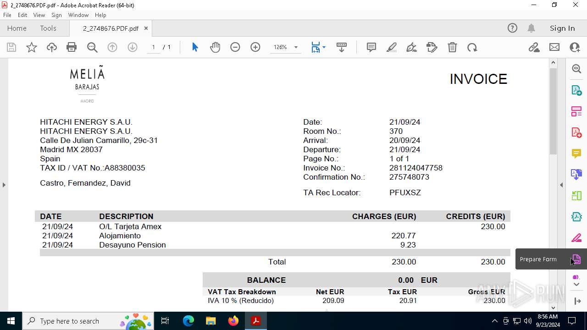Open the Sign menu
Screen dimensions: 587x330
click(x=56, y=15)
